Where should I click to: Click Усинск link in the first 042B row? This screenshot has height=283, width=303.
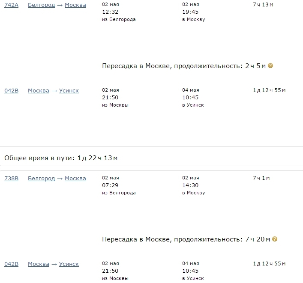tap(69, 90)
